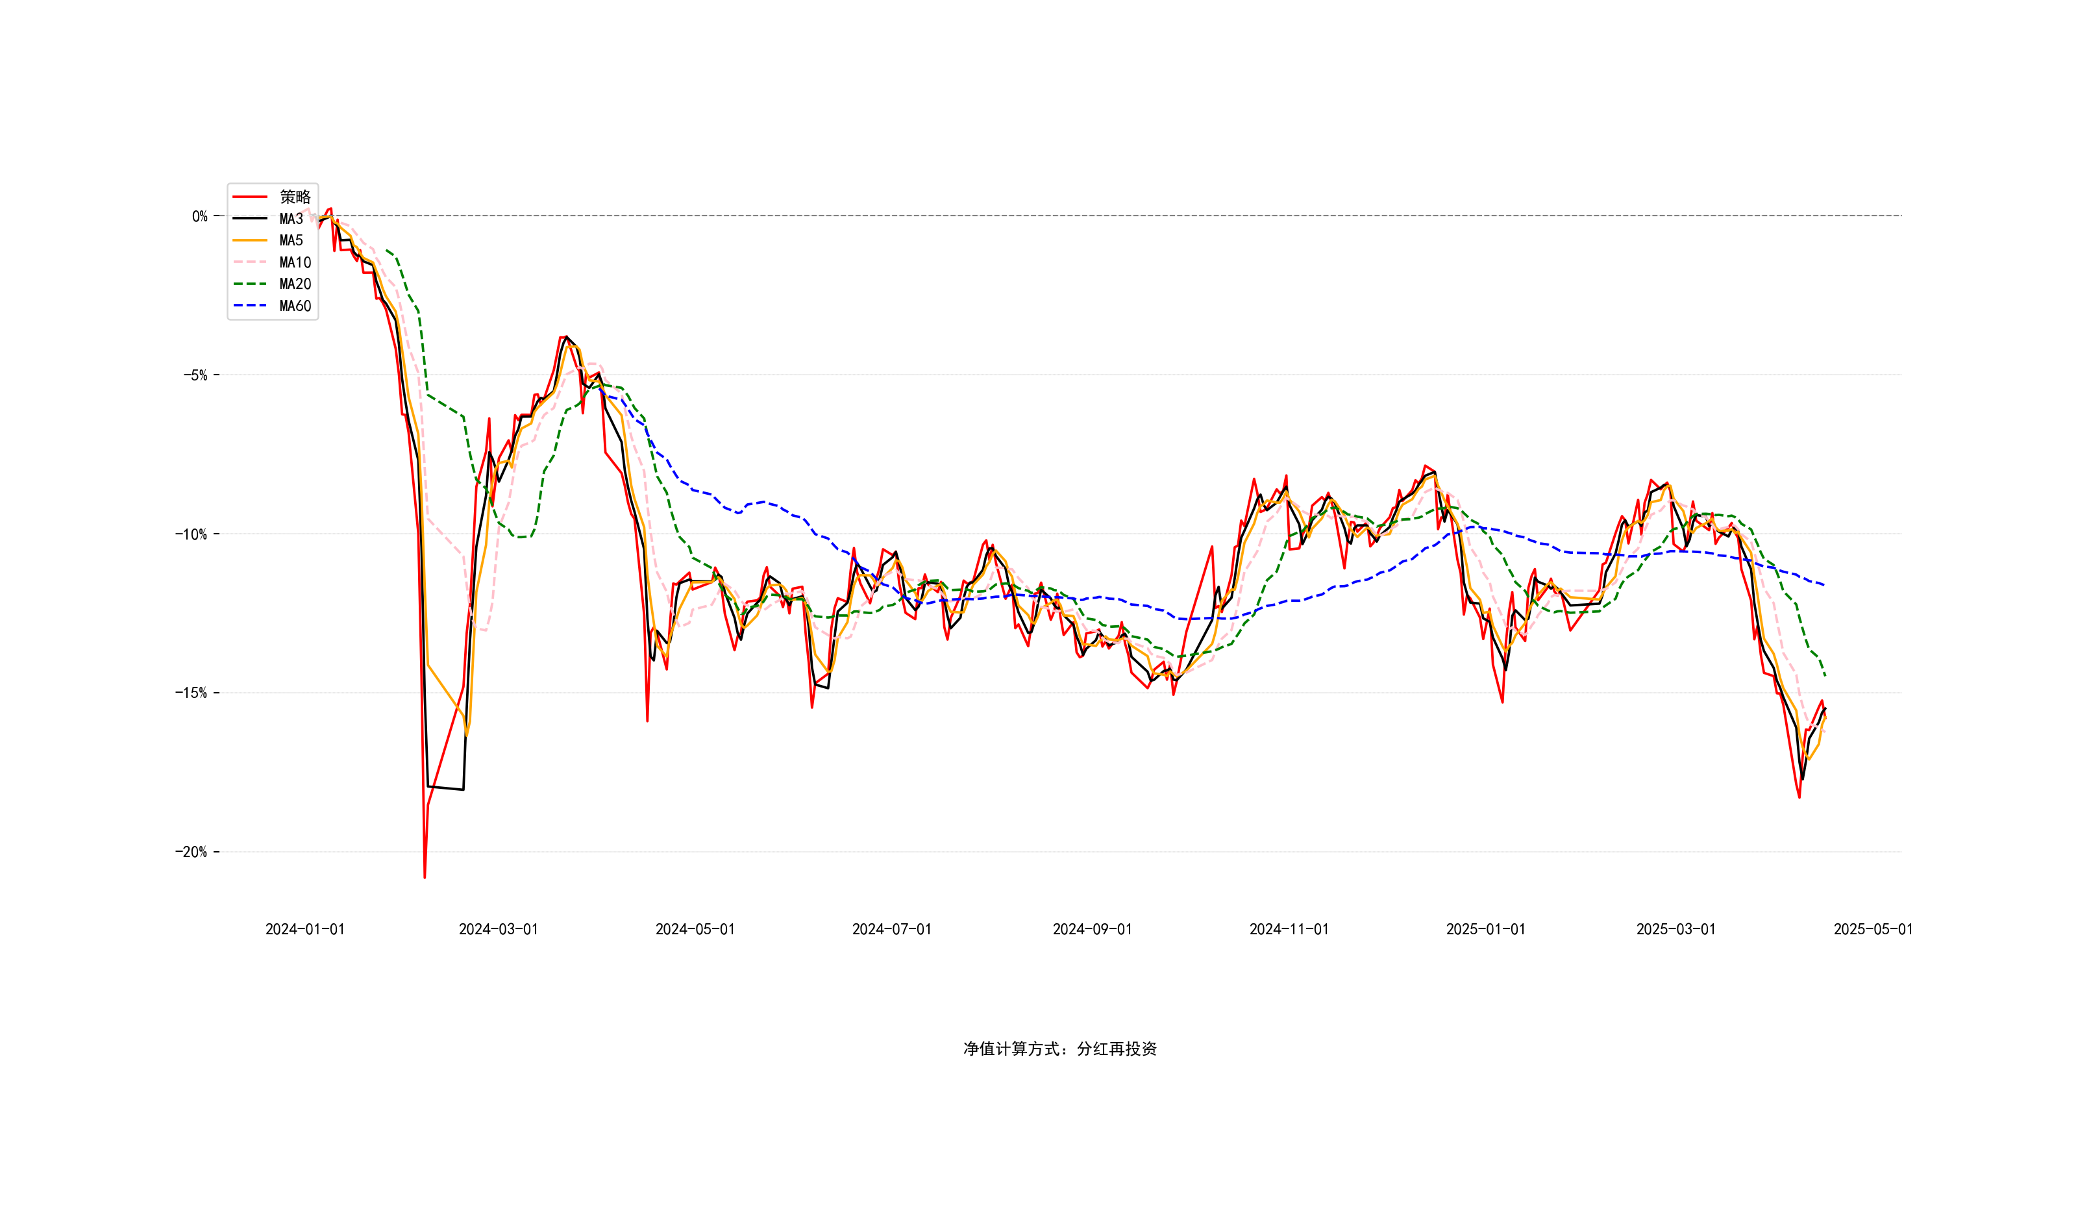
Task: Click the MA3 legend label
Action: [291, 219]
